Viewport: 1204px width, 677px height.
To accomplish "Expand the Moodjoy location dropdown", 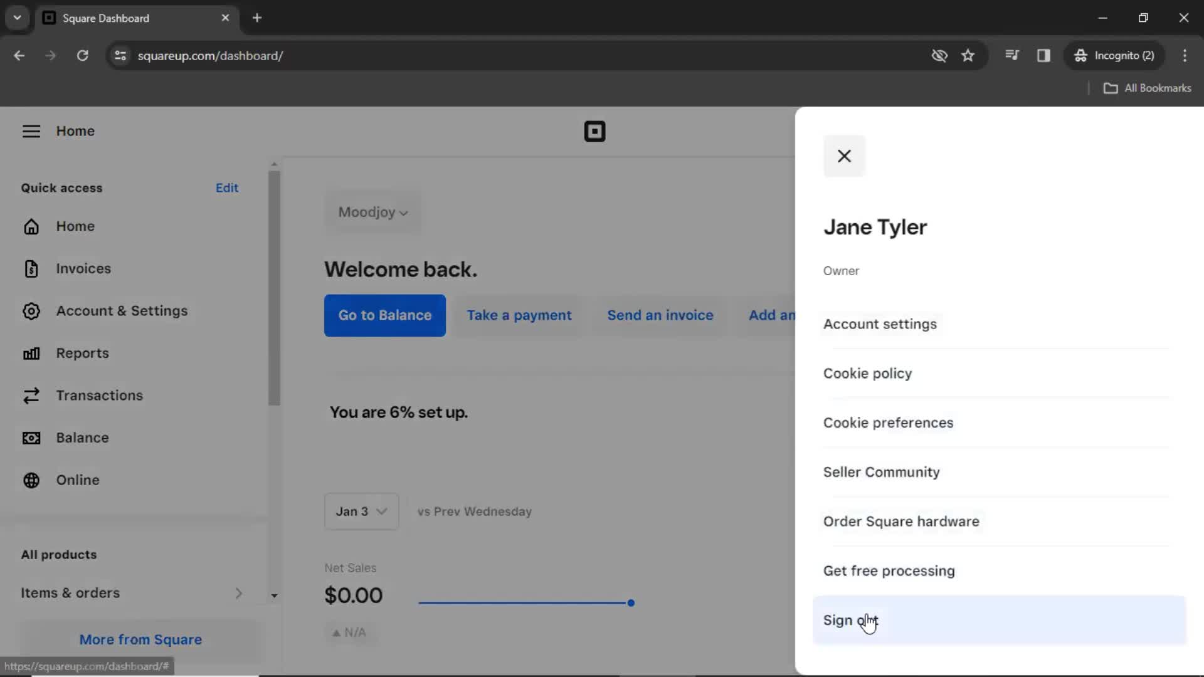I will click(x=373, y=213).
